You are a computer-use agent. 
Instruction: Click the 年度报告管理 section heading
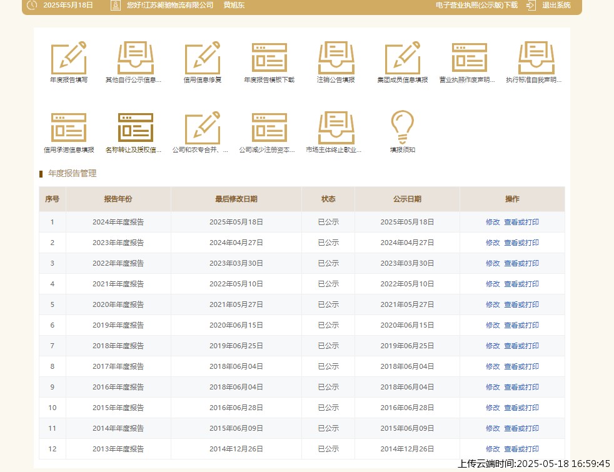[x=72, y=173]
